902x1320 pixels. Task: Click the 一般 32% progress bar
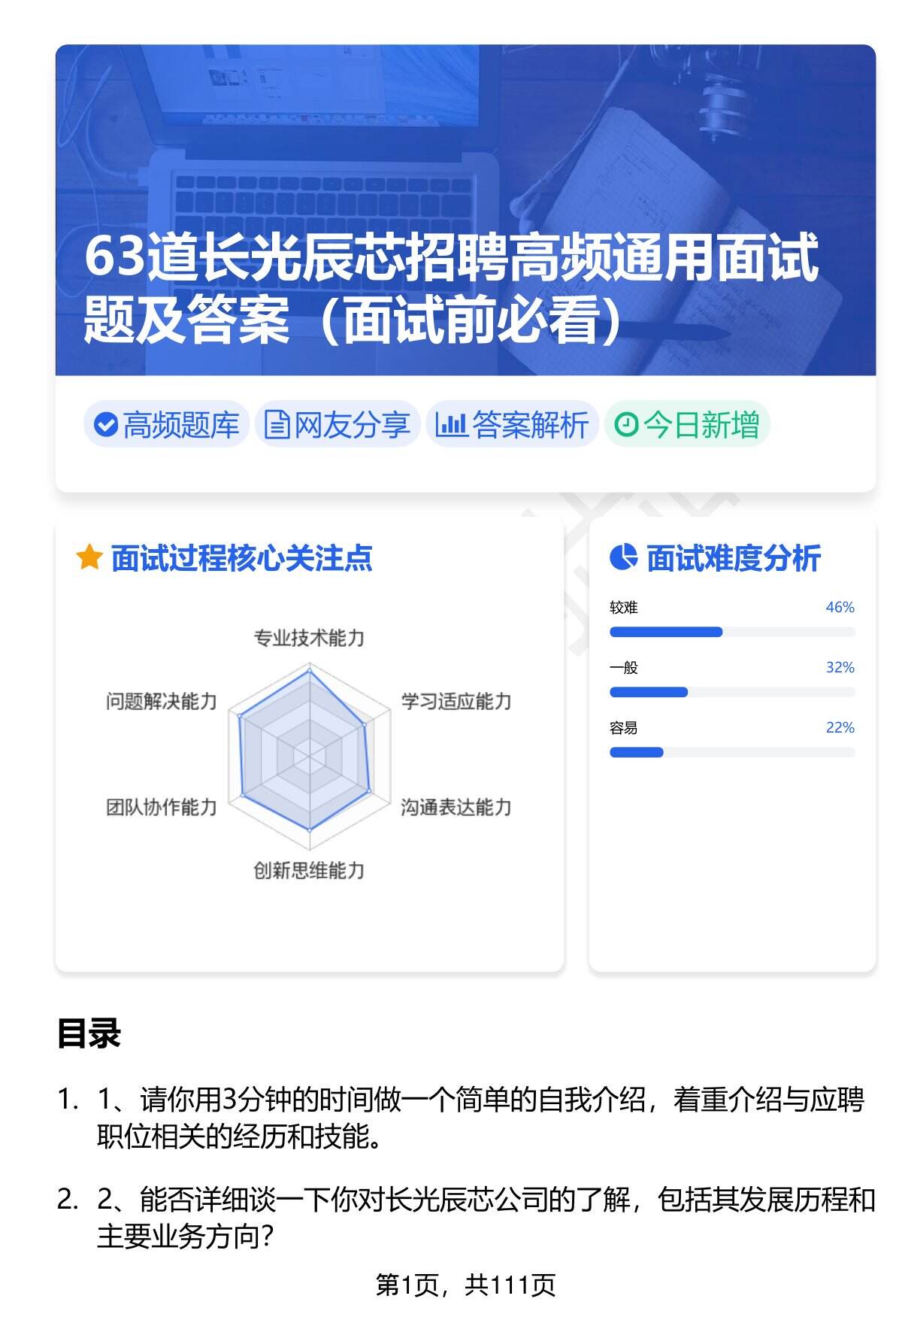(731, 692)
